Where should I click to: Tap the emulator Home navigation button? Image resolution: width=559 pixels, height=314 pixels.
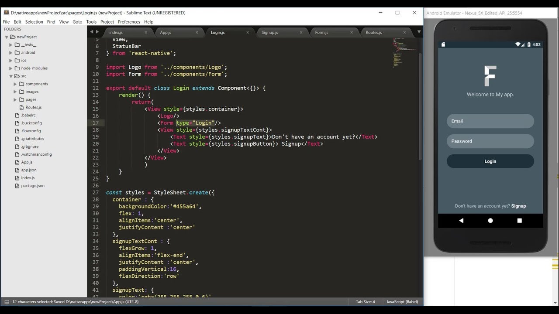tap(490, 221)
